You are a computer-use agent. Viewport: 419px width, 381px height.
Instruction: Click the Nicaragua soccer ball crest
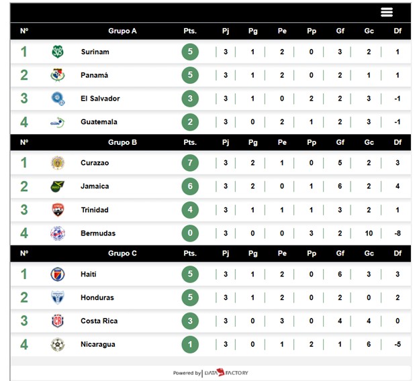pos(58,345)
